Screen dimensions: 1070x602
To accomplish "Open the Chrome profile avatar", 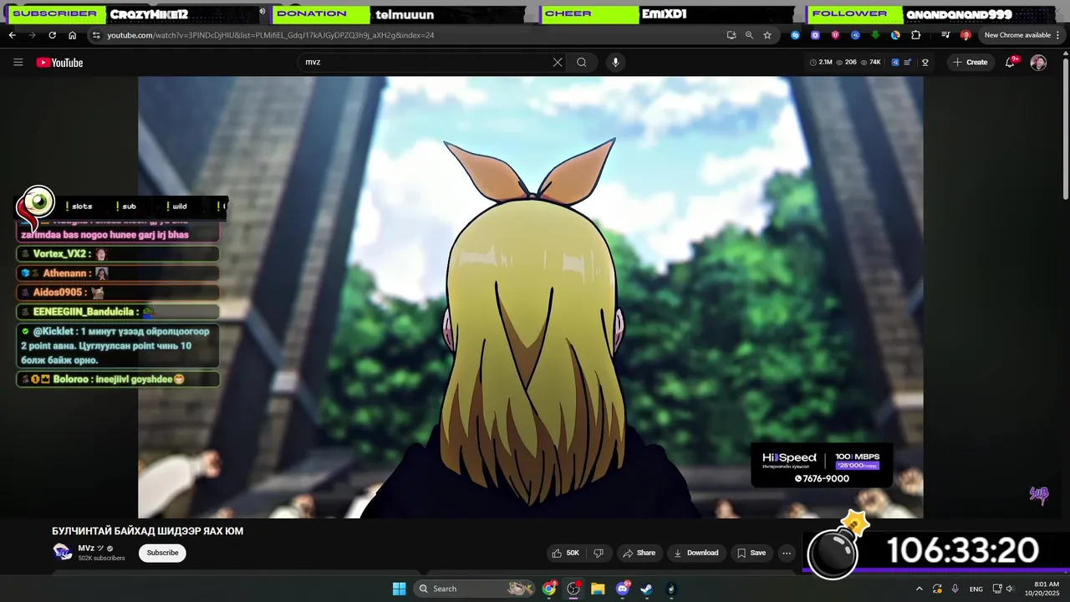I will [x=966, y=35].
